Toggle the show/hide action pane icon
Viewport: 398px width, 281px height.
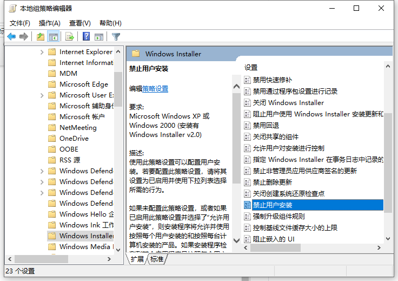pyautogui.click(x=99, y=37)
